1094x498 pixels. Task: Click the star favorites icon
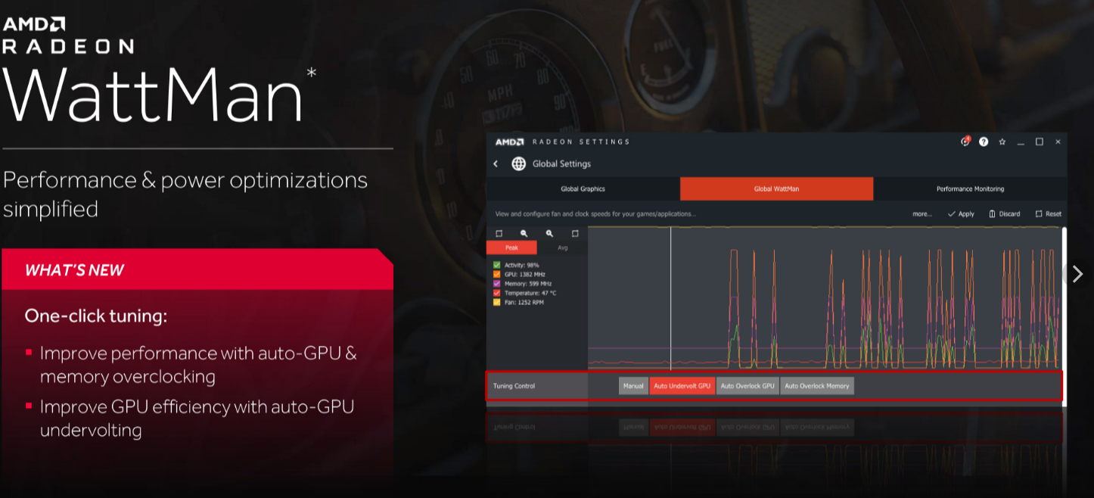point(1002,142)
